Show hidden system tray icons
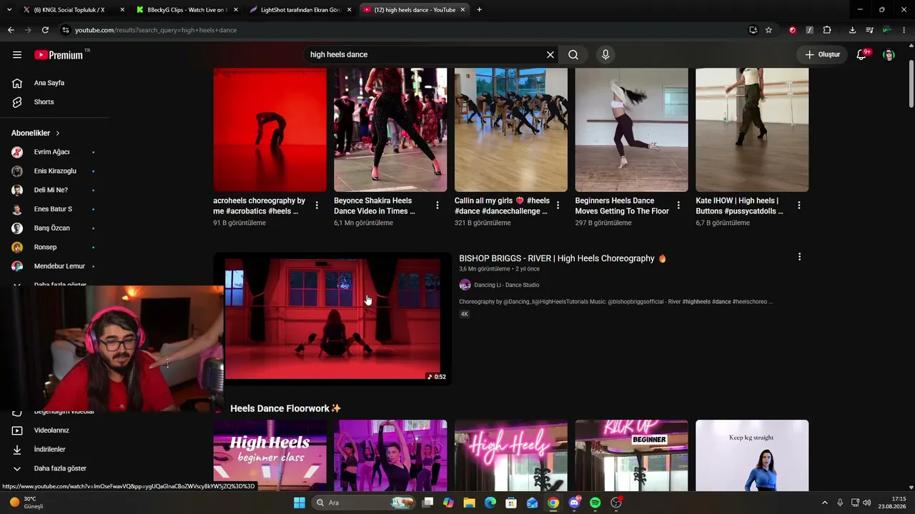The height and width of the screenshot is (514, 915). pyautogui.click(x=824, y=503)
